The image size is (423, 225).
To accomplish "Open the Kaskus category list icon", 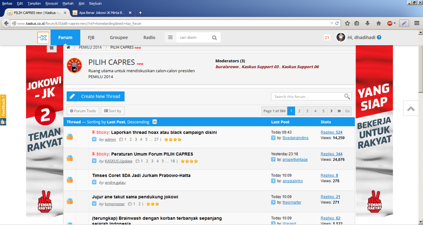I will 171,37.
